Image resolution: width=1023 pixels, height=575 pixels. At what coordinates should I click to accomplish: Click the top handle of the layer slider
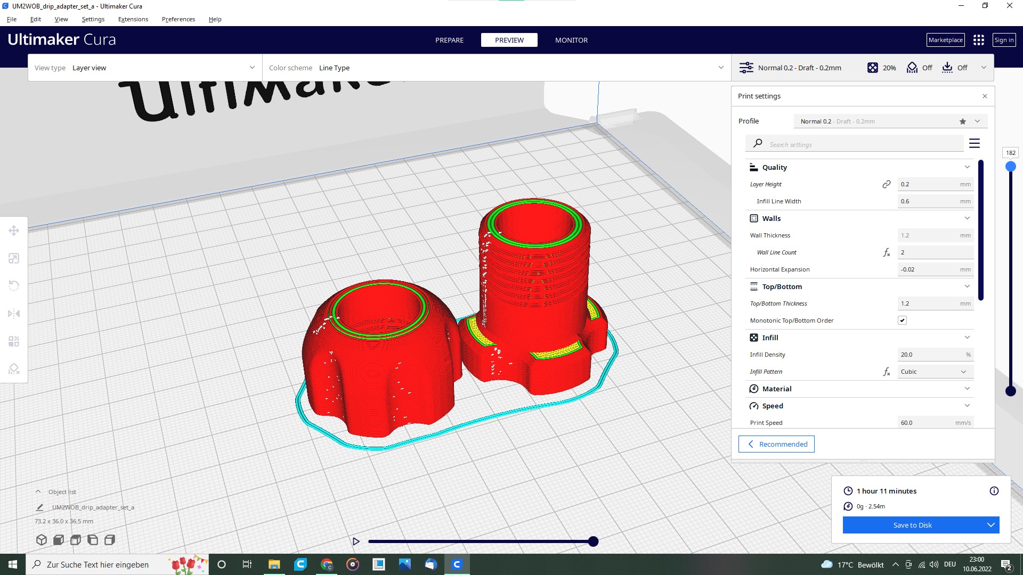click(x=1011, y=167)
